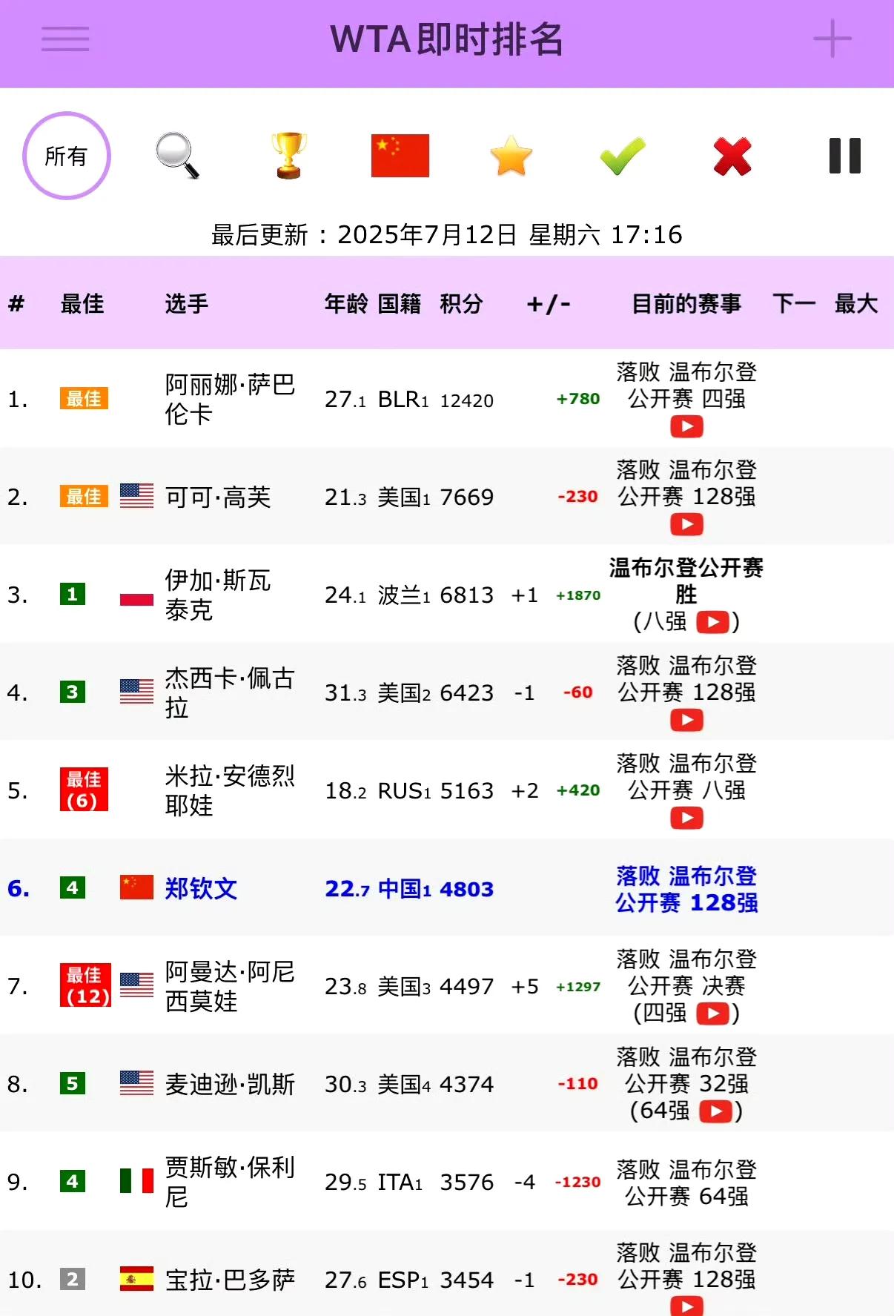This screenshot has width=894, height=1316.
Task: Tap points value 4803
Action: 467,888
